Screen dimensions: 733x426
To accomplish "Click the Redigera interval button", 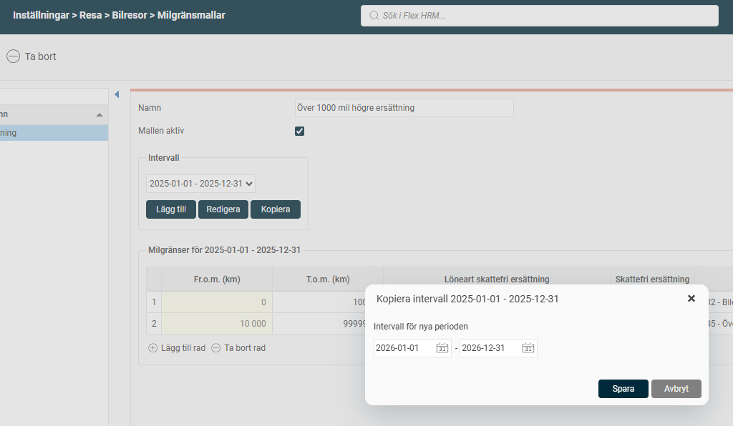I will tap(223, 209).
